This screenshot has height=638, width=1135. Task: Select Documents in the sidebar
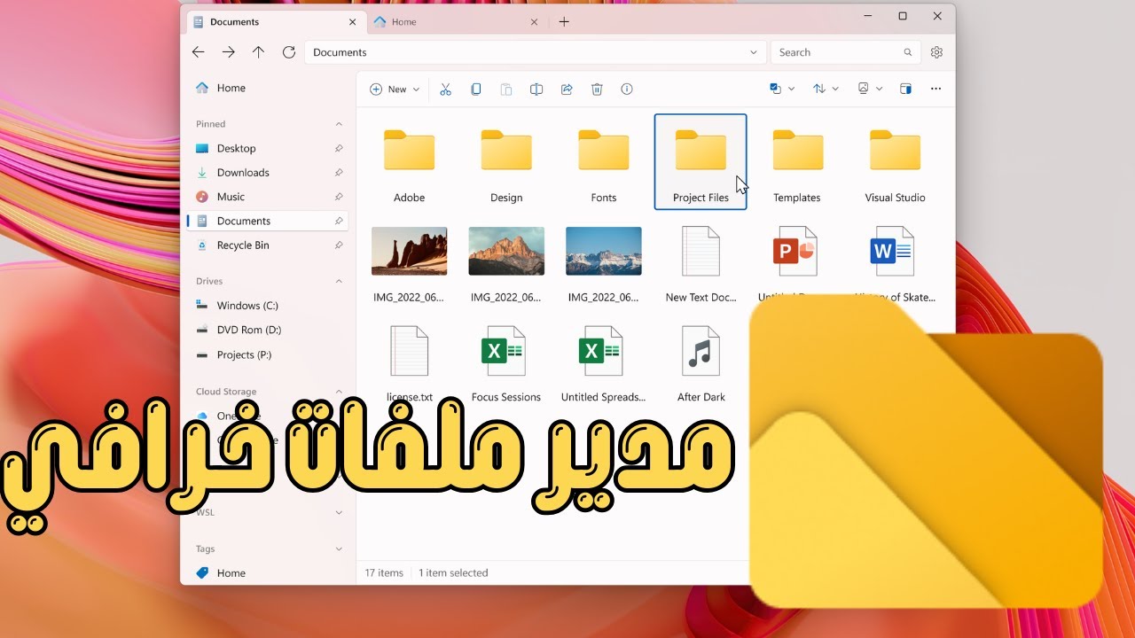[268, 221]
